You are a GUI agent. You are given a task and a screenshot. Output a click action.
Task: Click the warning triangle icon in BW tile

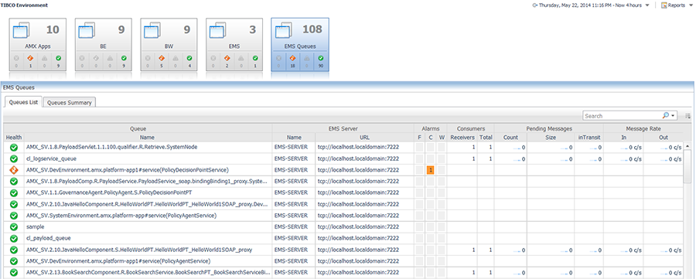tap(176, 58)
